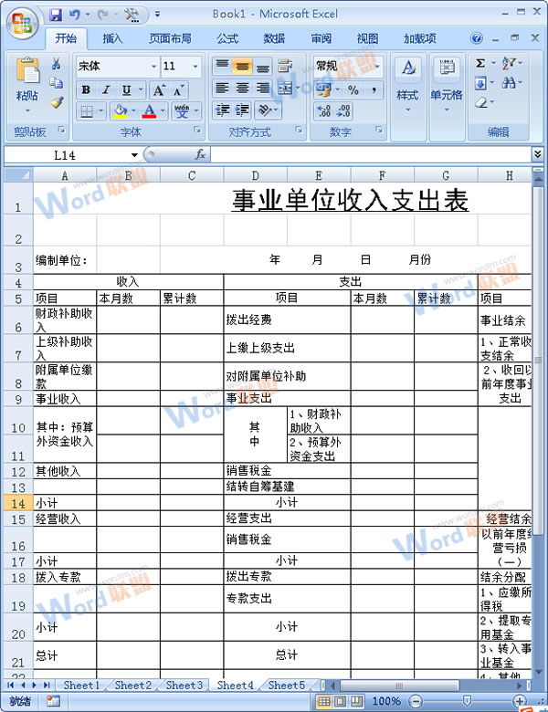
Task: Toggle Italic formatting
Action: point(106,90)
